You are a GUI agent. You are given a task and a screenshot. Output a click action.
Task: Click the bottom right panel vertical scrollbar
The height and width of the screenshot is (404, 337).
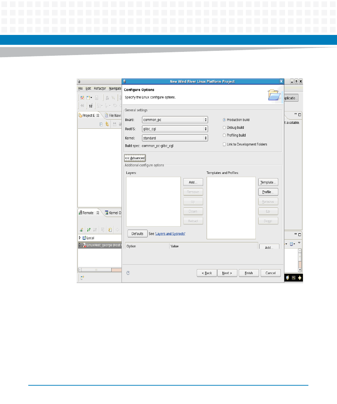(x=300, y=260)
